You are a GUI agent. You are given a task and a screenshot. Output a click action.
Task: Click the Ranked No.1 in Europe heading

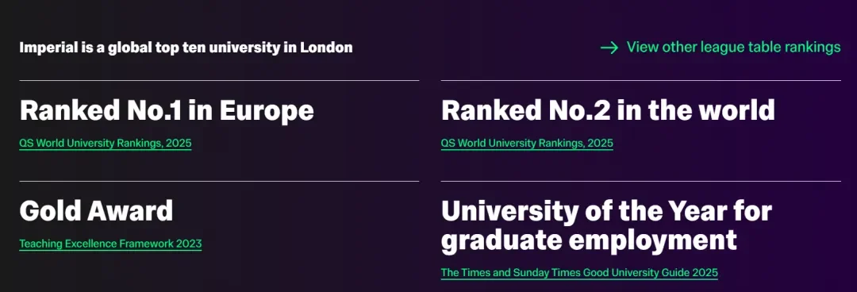[167, 110]
